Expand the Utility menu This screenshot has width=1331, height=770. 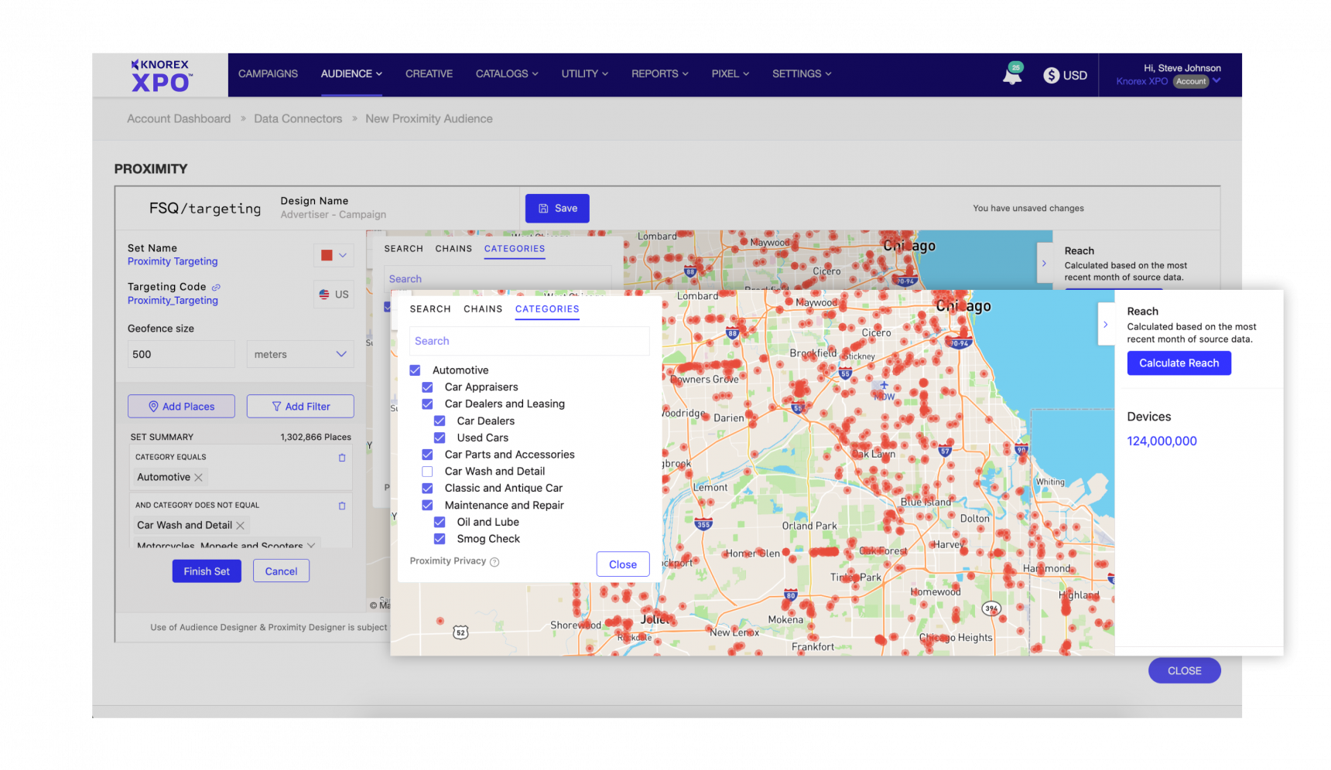point(585,74)
